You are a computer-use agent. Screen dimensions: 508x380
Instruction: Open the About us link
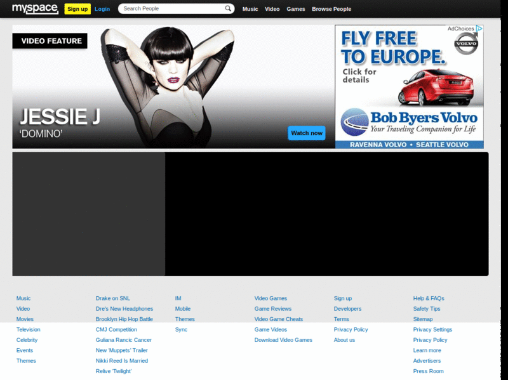(344, 340)
